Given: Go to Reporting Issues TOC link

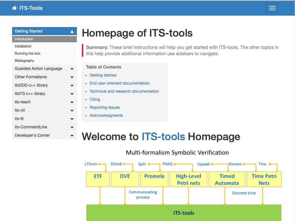Looking at the screenshot, I should pyautogui.click(x=105, y=108).
